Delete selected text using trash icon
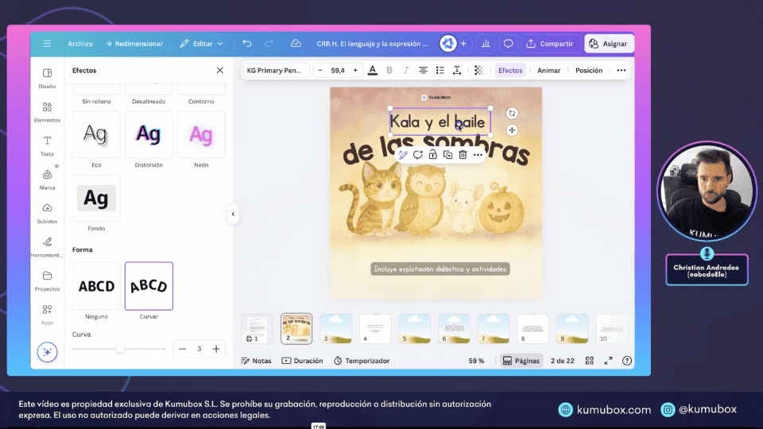Screen dimensions: 763x429 pos(463,154)
